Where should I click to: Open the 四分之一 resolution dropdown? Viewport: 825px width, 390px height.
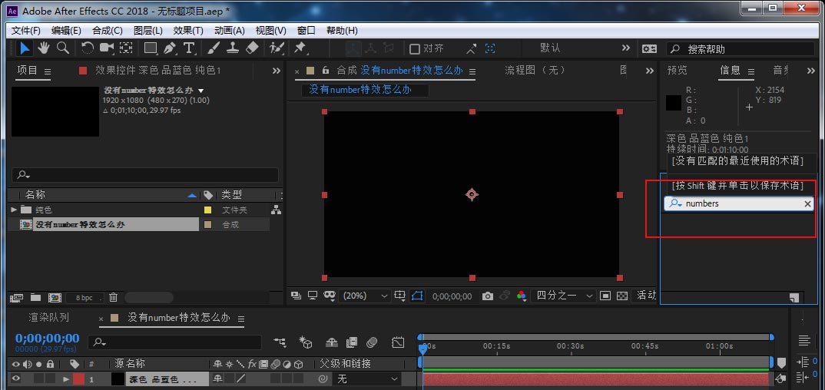coord(563,296)
